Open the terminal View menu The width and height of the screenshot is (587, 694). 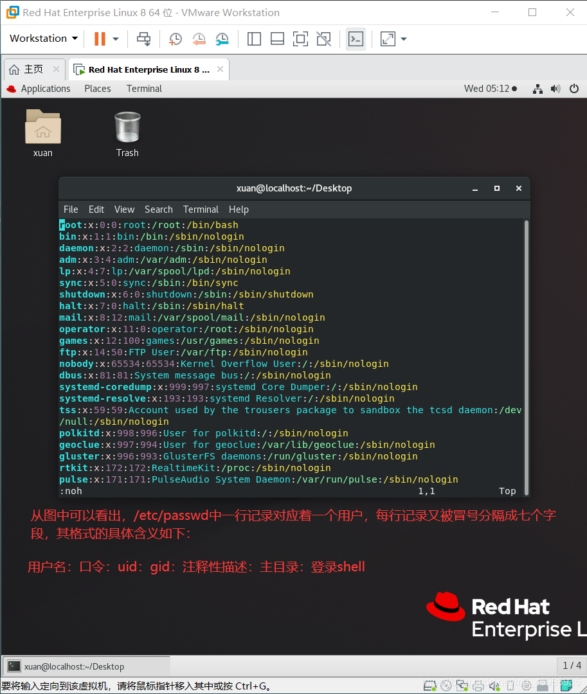[124, 209]
